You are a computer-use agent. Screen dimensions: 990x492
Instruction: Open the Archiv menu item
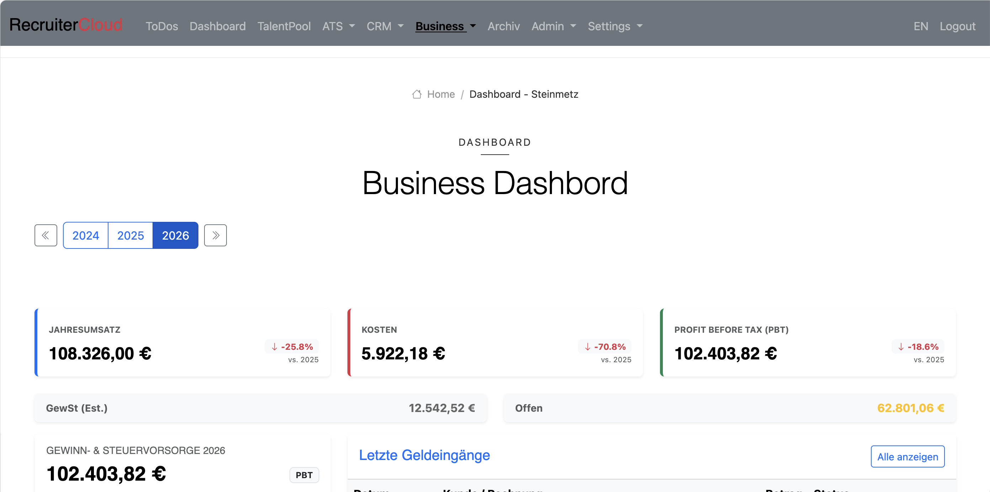[x=504, y=26]
